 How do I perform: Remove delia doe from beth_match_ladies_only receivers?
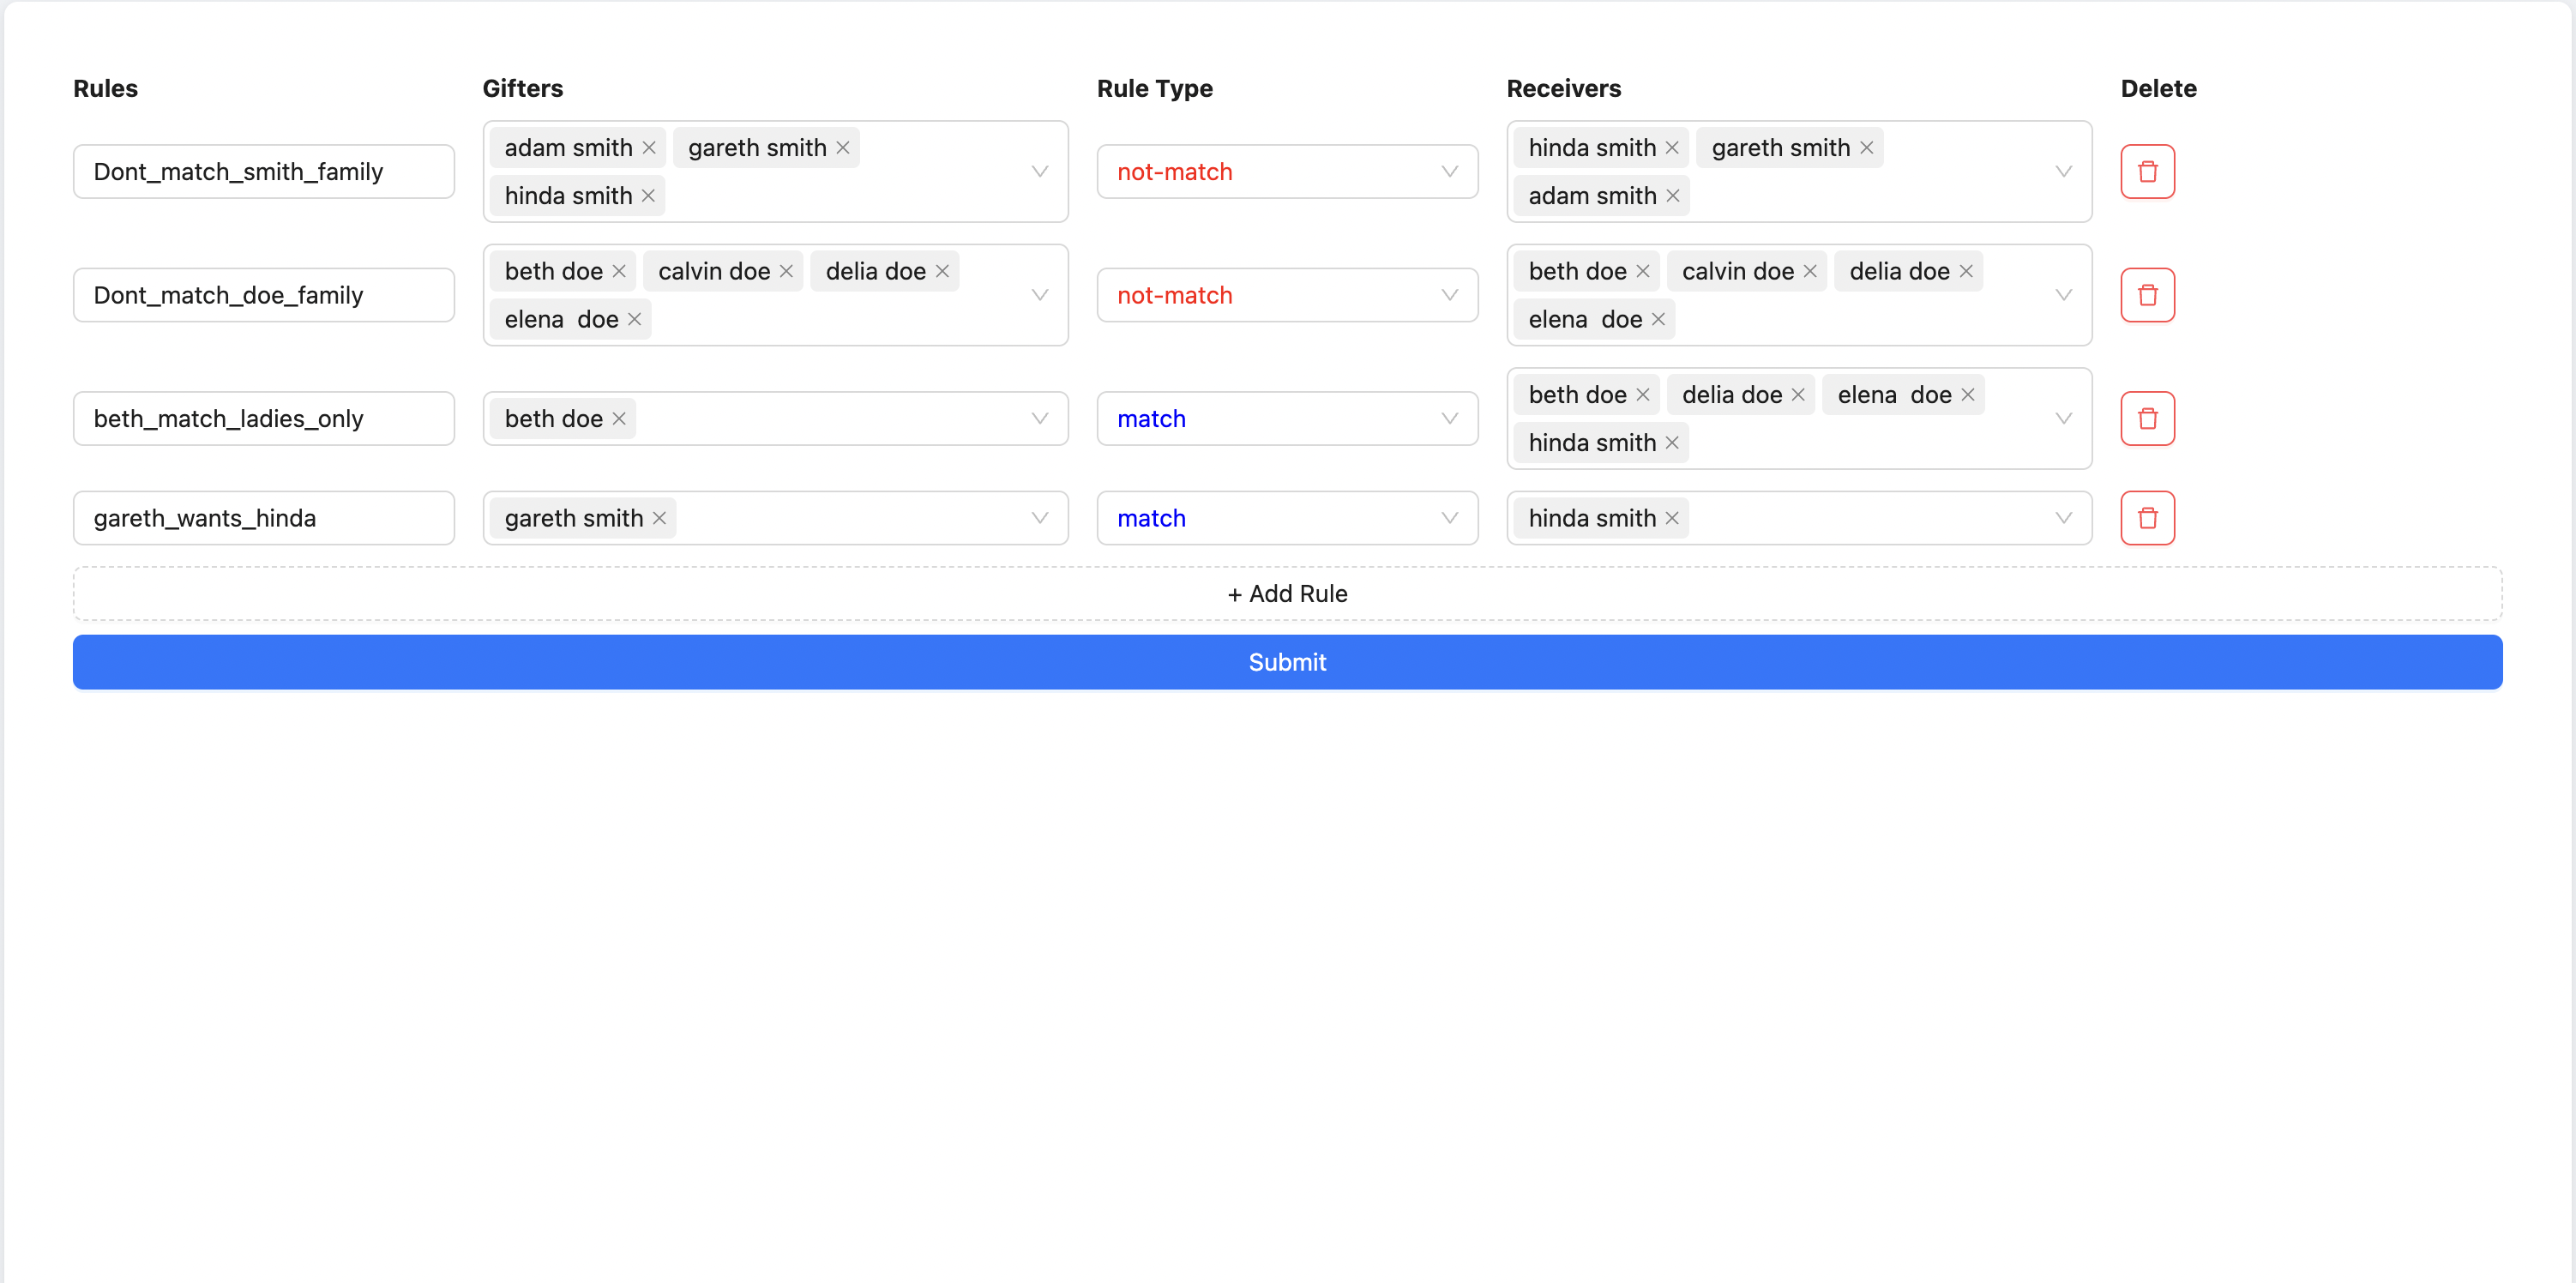(1797, 395)
